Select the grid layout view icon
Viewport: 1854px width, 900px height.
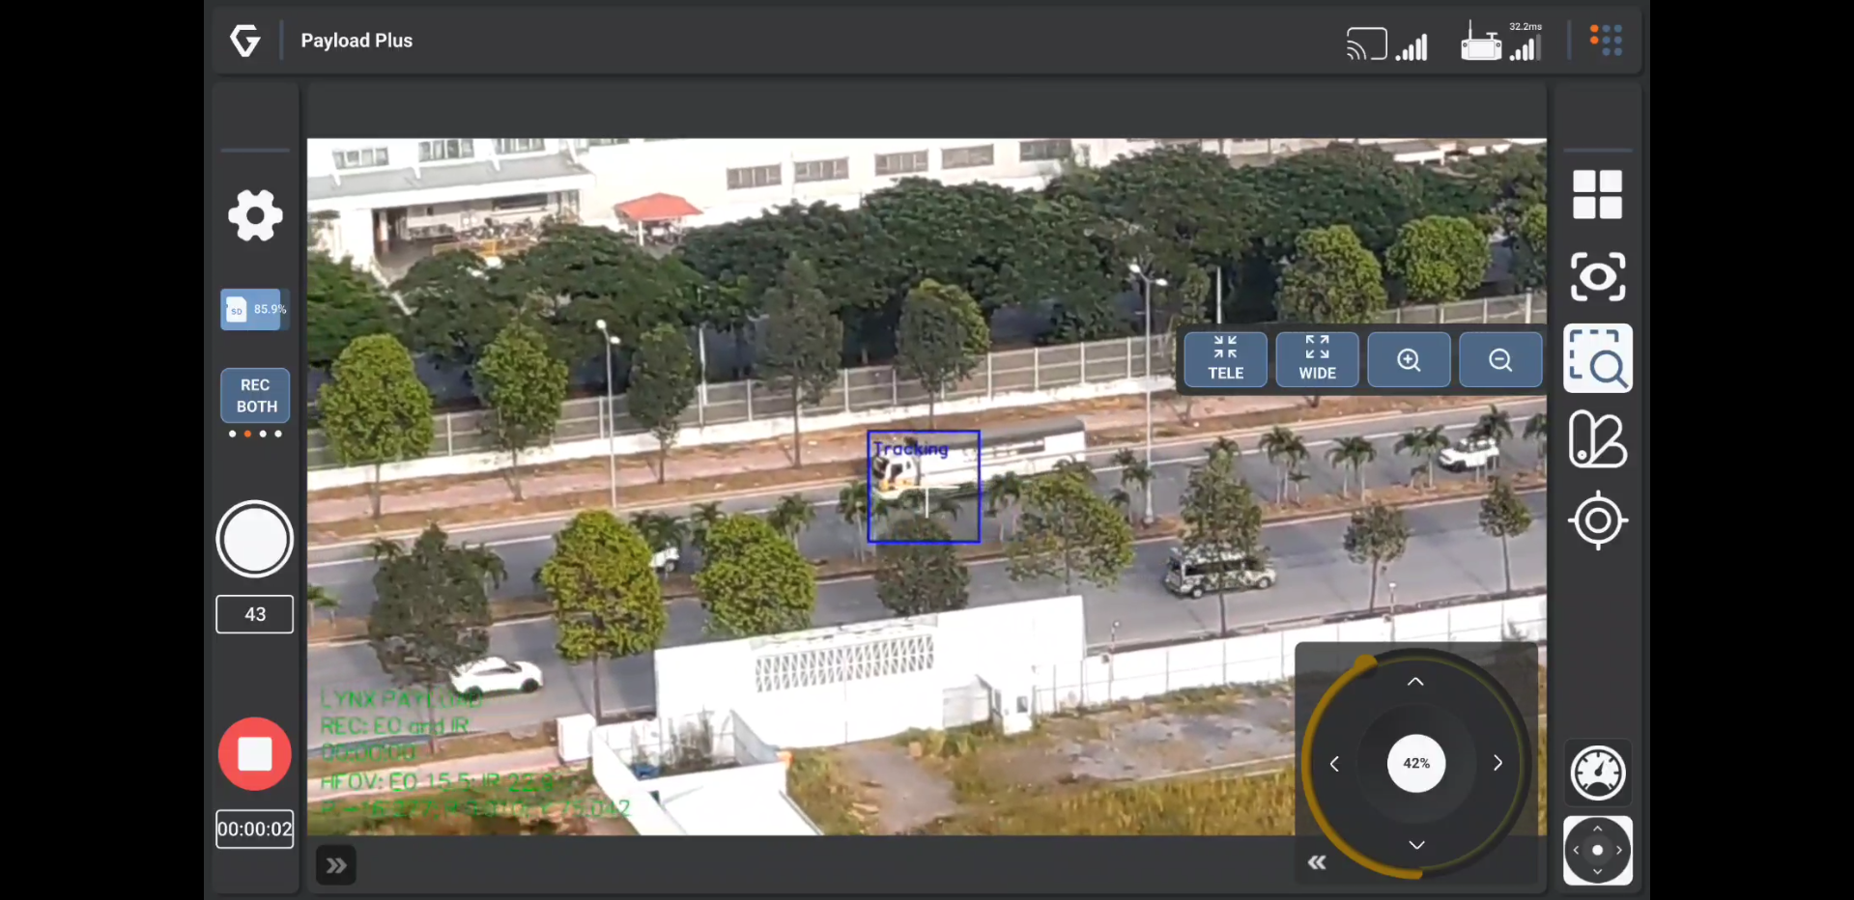click(1597, 193)
